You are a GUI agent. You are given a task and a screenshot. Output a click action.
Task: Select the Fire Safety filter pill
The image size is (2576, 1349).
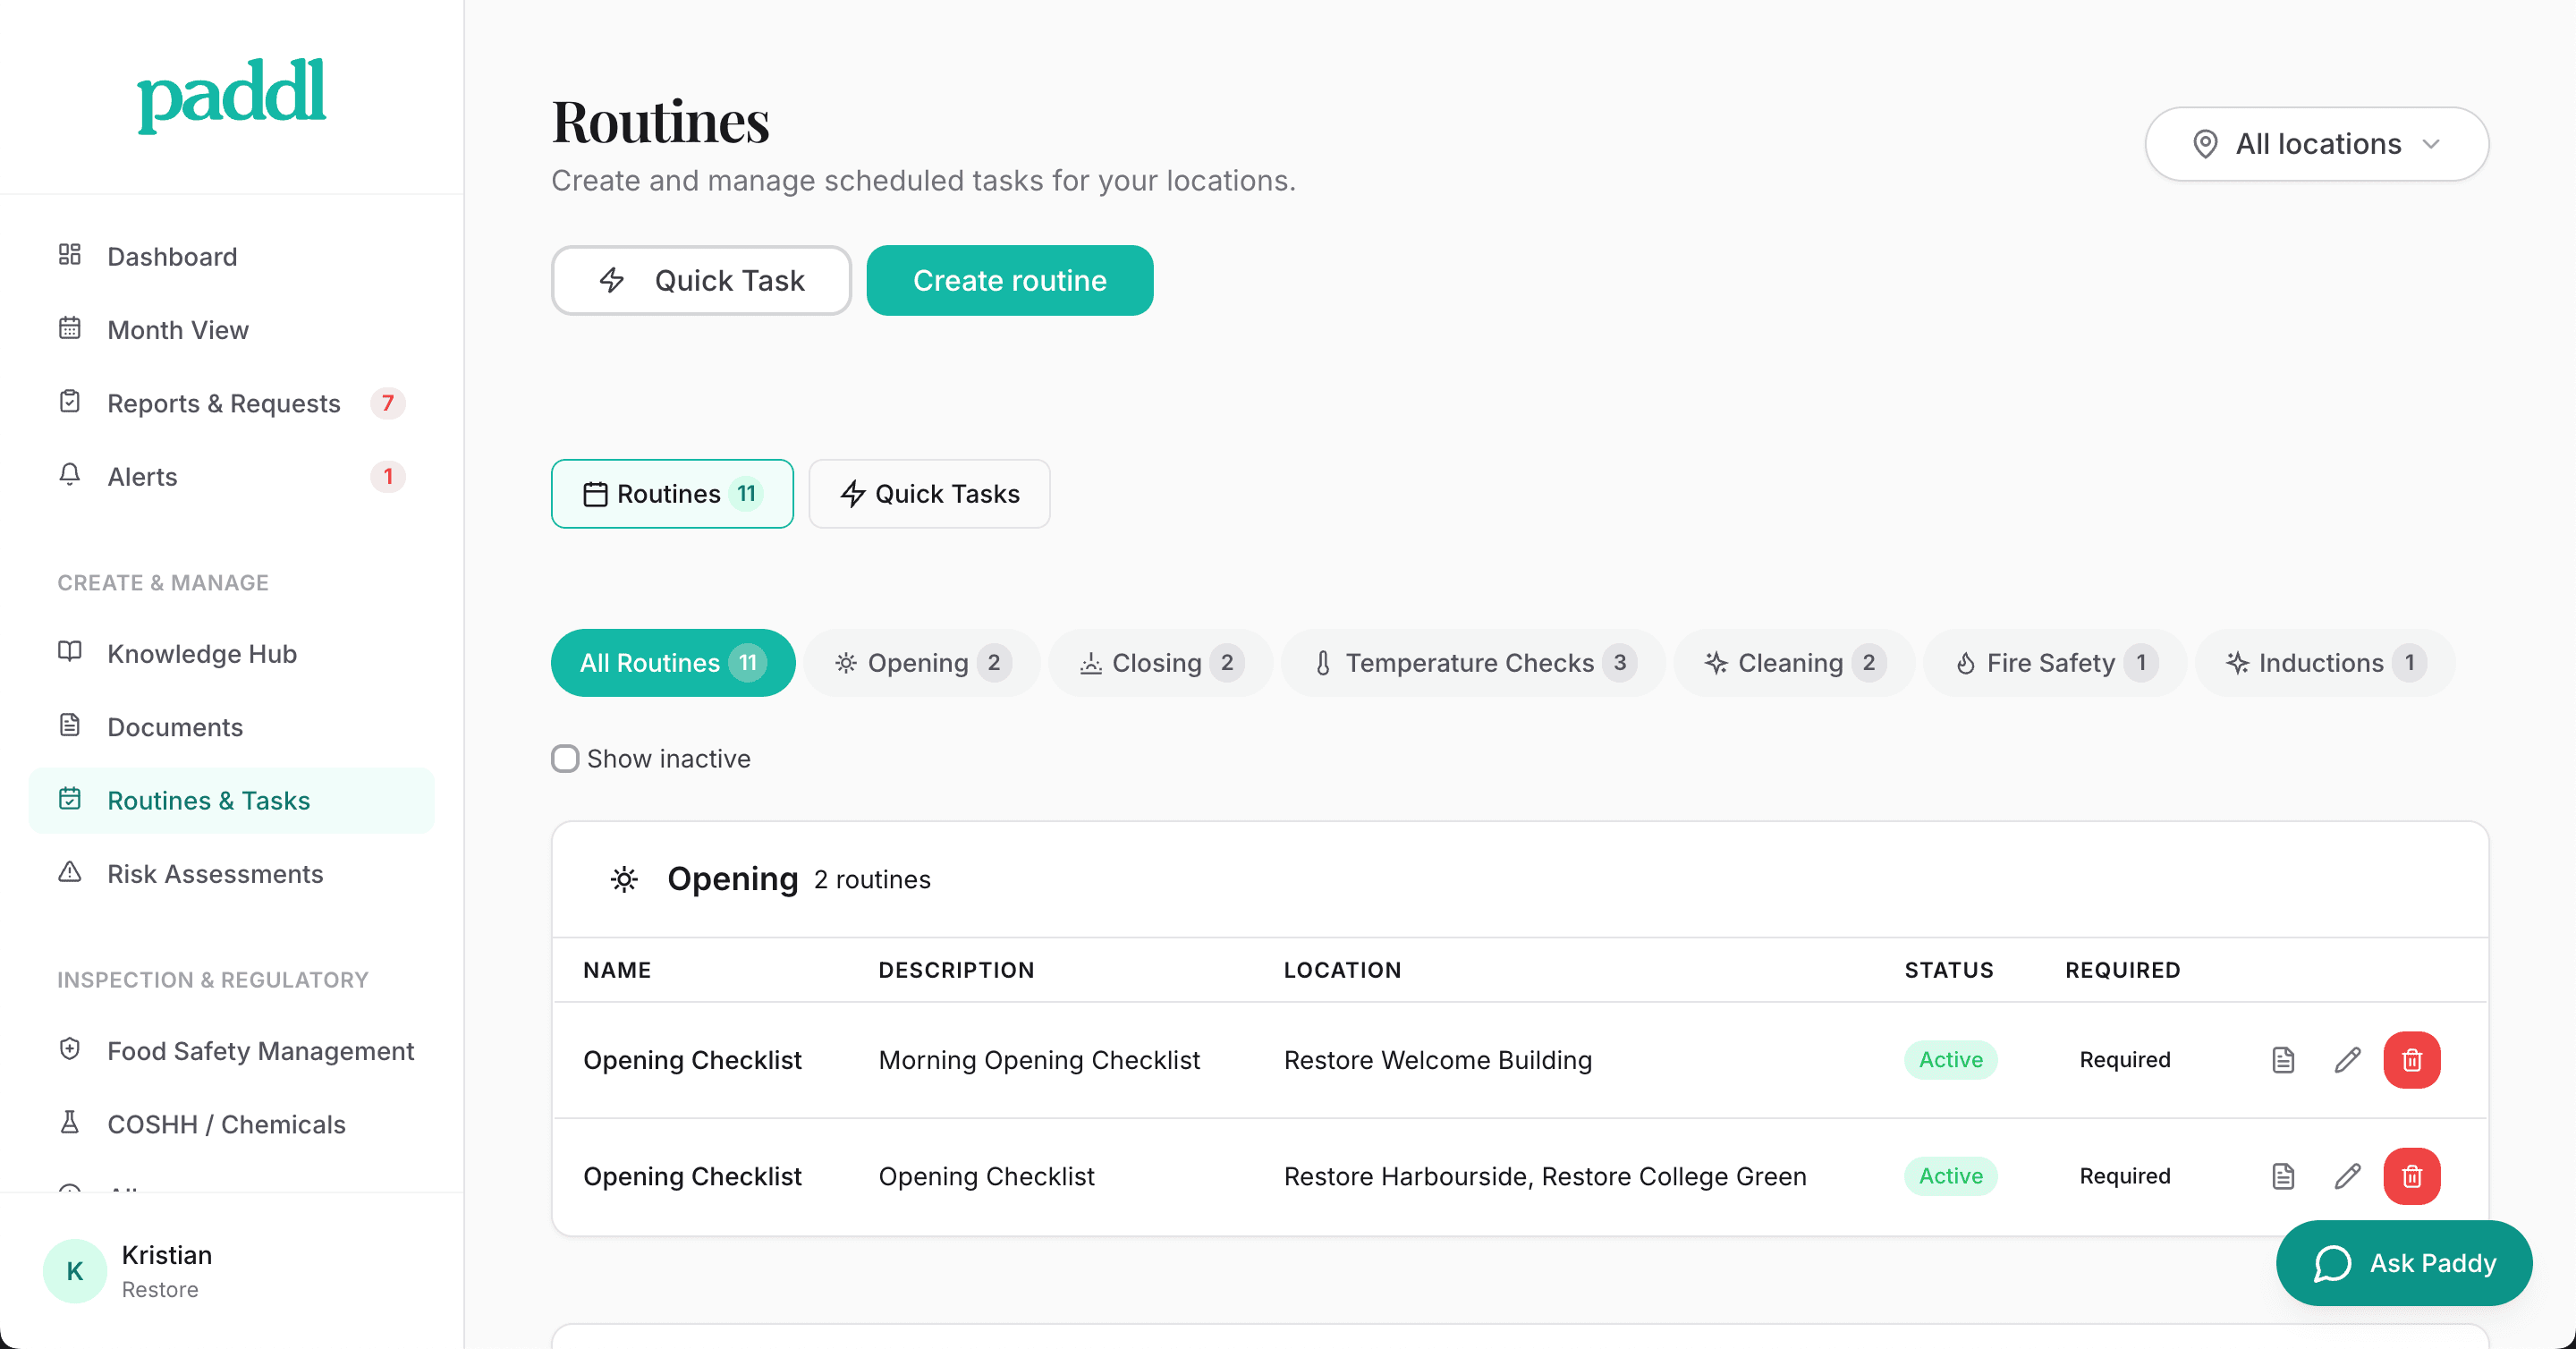[x=2053, y=662]
